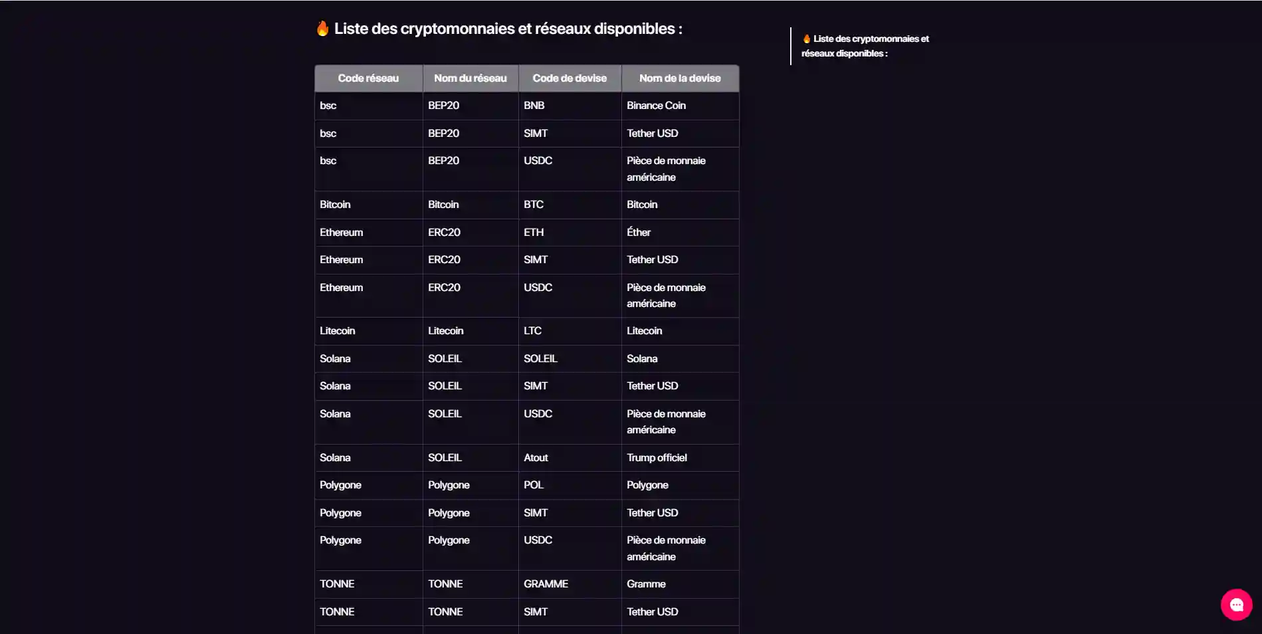Image resolution: width=1262 pixels, height=634 pixels.
Task: Click the GRAMME currency code cell
Action: [x=570, y=584]
